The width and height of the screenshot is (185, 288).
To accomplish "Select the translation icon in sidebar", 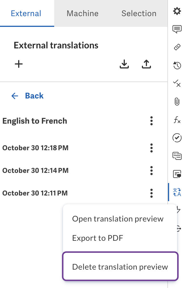I will pyautogui.click(x=177, y=192).
